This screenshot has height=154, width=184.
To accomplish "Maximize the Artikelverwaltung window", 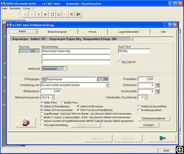I will click(170, 25).
